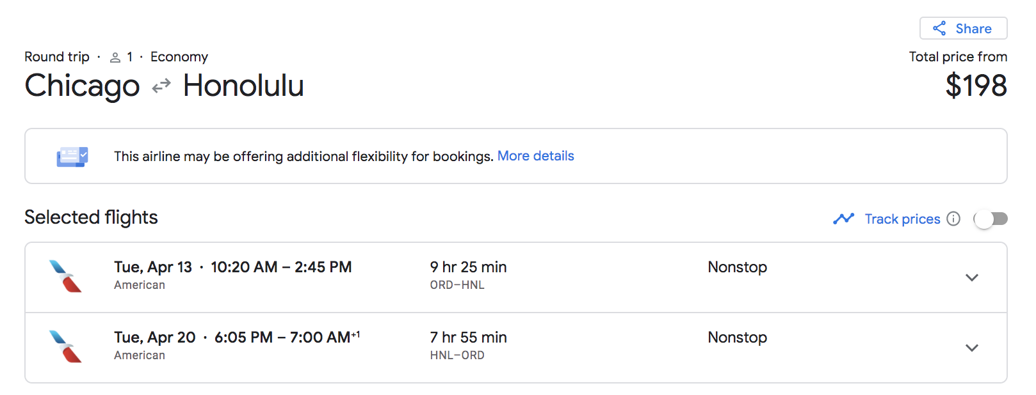Expand the Apr 20 HNL–ORD flight details
The height and width of the screenshot is (395, 1036).
point(972,348)
